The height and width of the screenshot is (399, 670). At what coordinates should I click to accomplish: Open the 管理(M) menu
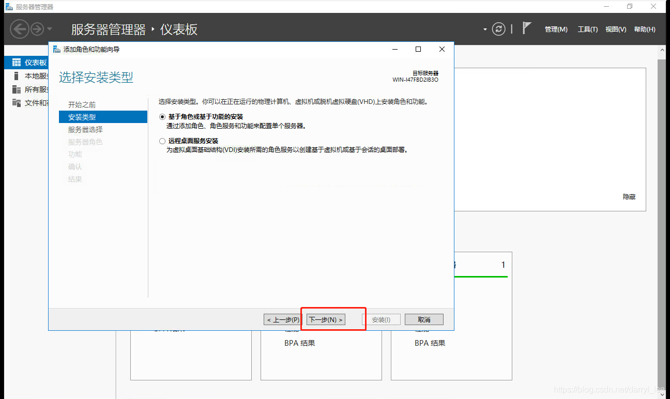pos(556,29)
